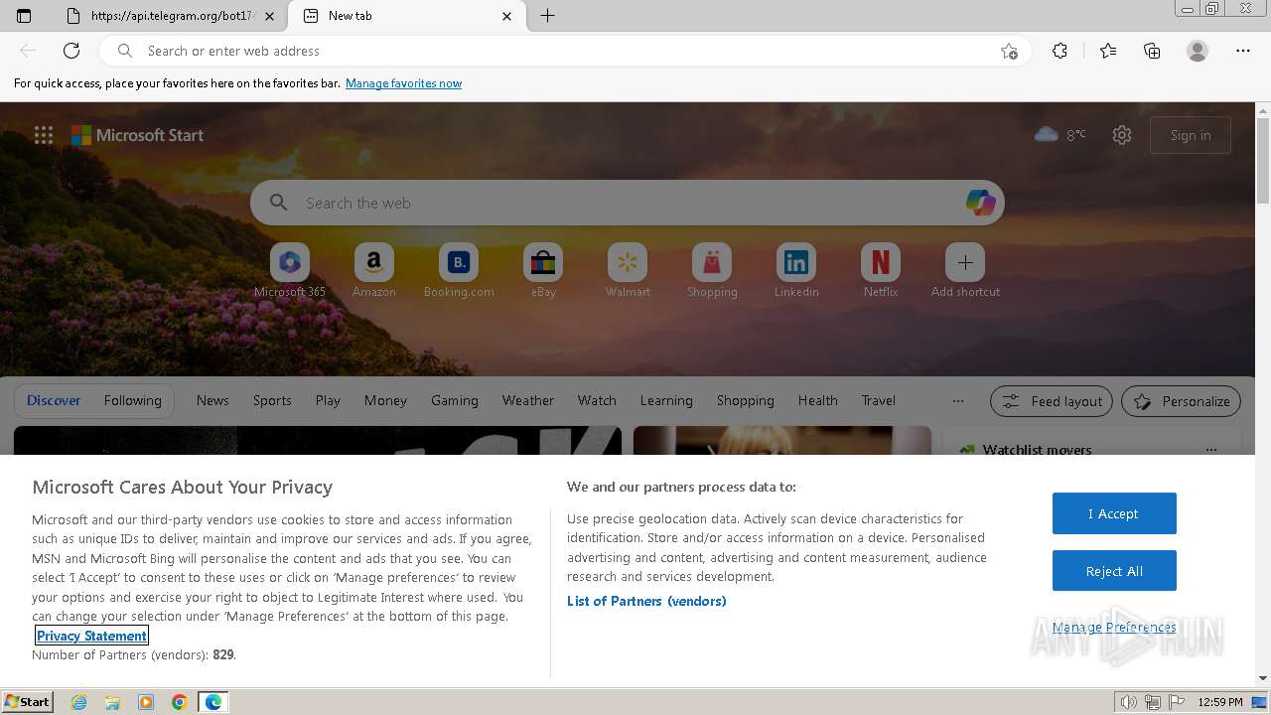The image size is (1271, 715).
Task: Click the Reject All button
Action: [x=1114, y=571]
